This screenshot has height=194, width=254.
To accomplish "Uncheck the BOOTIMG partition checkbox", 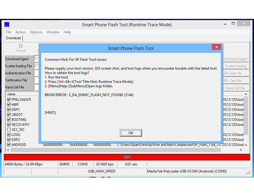I will click(9, 120).
